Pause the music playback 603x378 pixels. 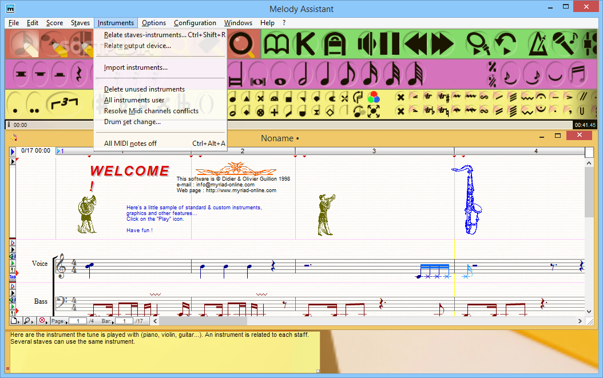point(390,44)
